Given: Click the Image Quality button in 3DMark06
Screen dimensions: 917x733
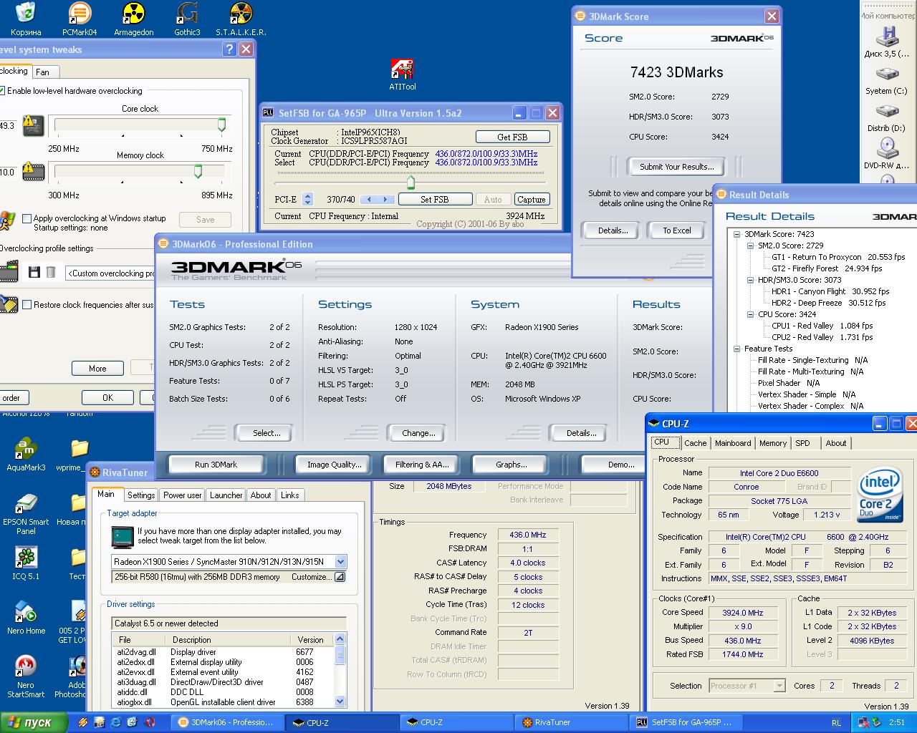Looking at the screenshot, I should pyautogui.click(x=334, y=465).
